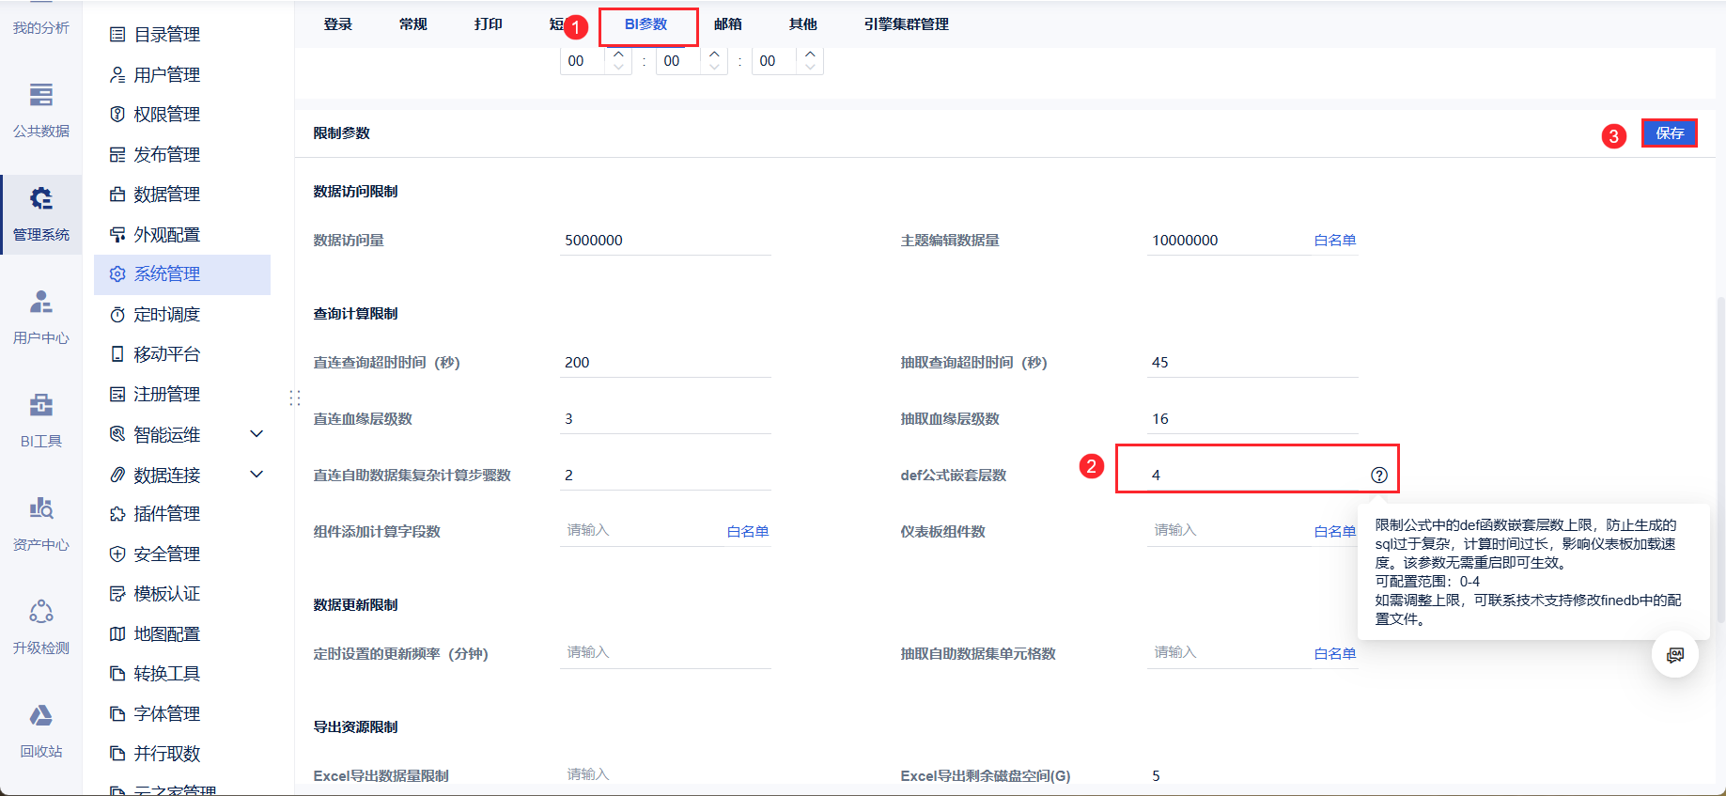Expand the 智能运维 submenu chevron
Viewport: 1726px width, 796px height.
pos(257,434)
